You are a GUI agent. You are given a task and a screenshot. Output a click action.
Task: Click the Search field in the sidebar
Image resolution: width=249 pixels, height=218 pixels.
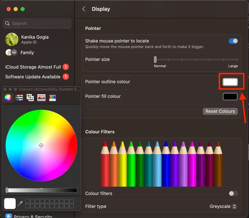tap(37, 23)
